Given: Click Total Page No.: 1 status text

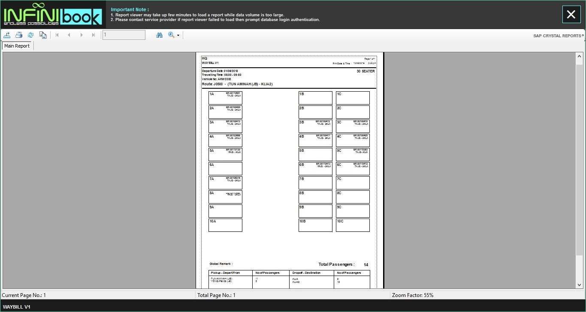Looking at the screenshot, I should [216, 295].
